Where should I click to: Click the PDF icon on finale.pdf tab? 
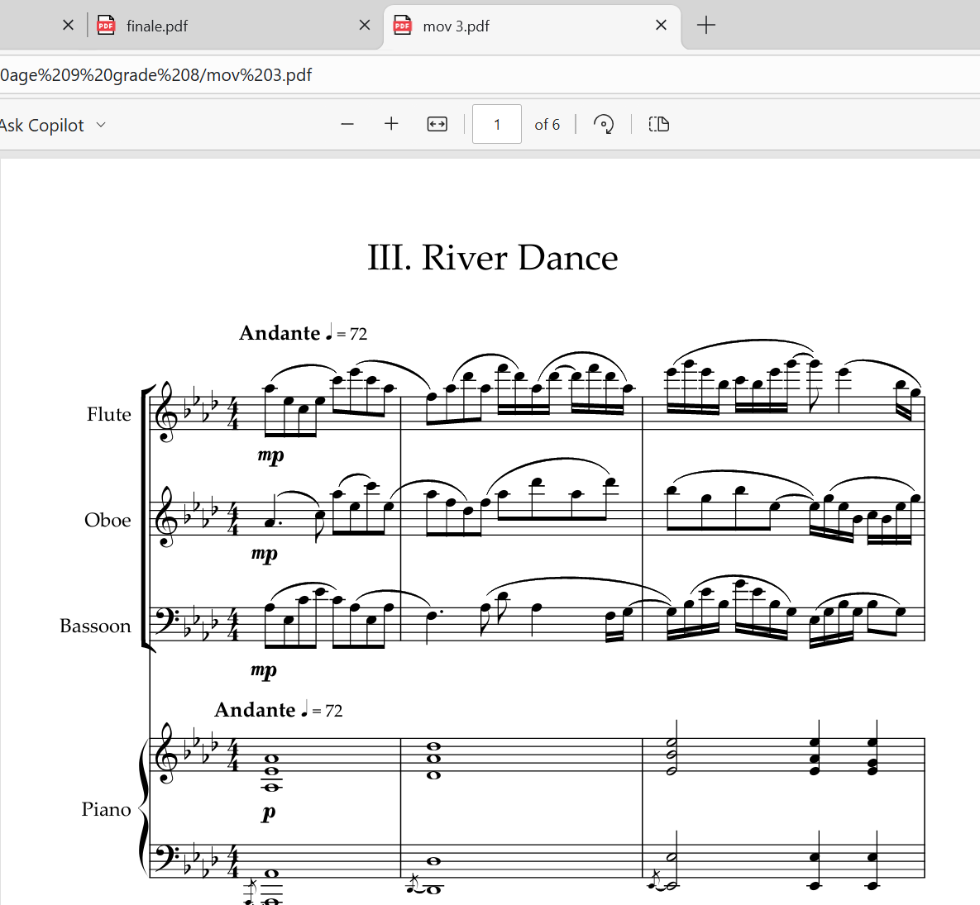pos(106,25)
